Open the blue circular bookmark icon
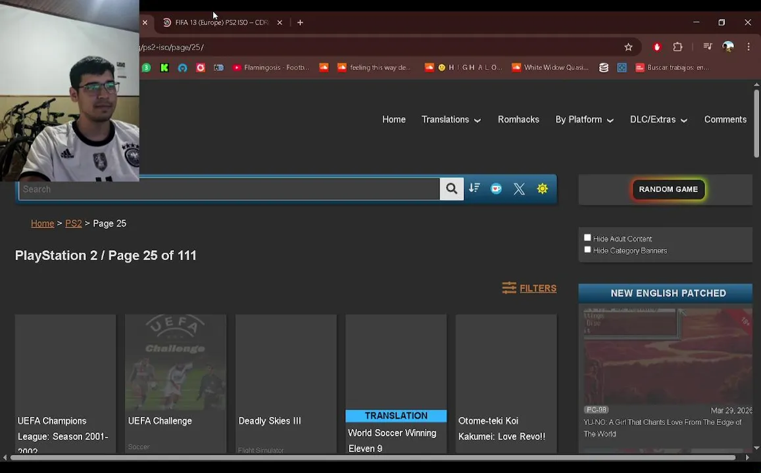The image size is (761, 473). pyautogui.click(x=182, y=68)
